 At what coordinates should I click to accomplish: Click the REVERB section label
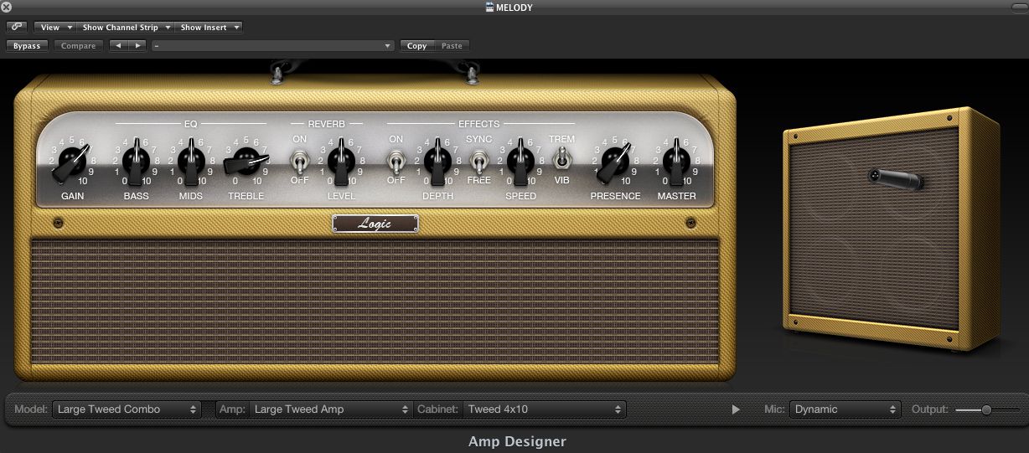pos(327,124)
